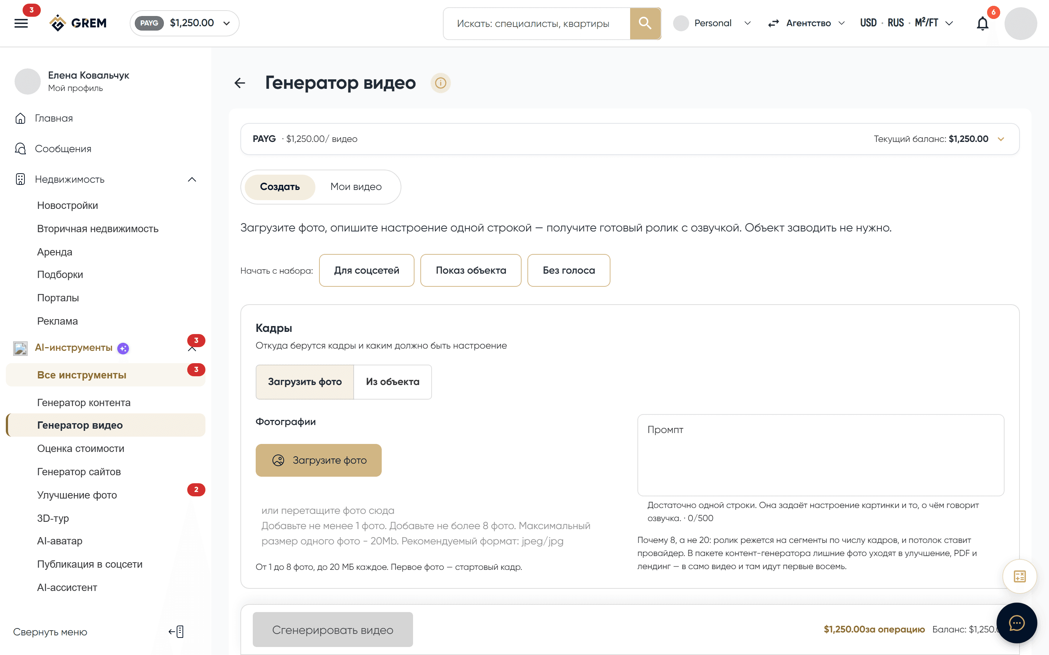Open AI-аватар in sidebar
Viewport: 1049px width, 655px height.
coord(60,541)
